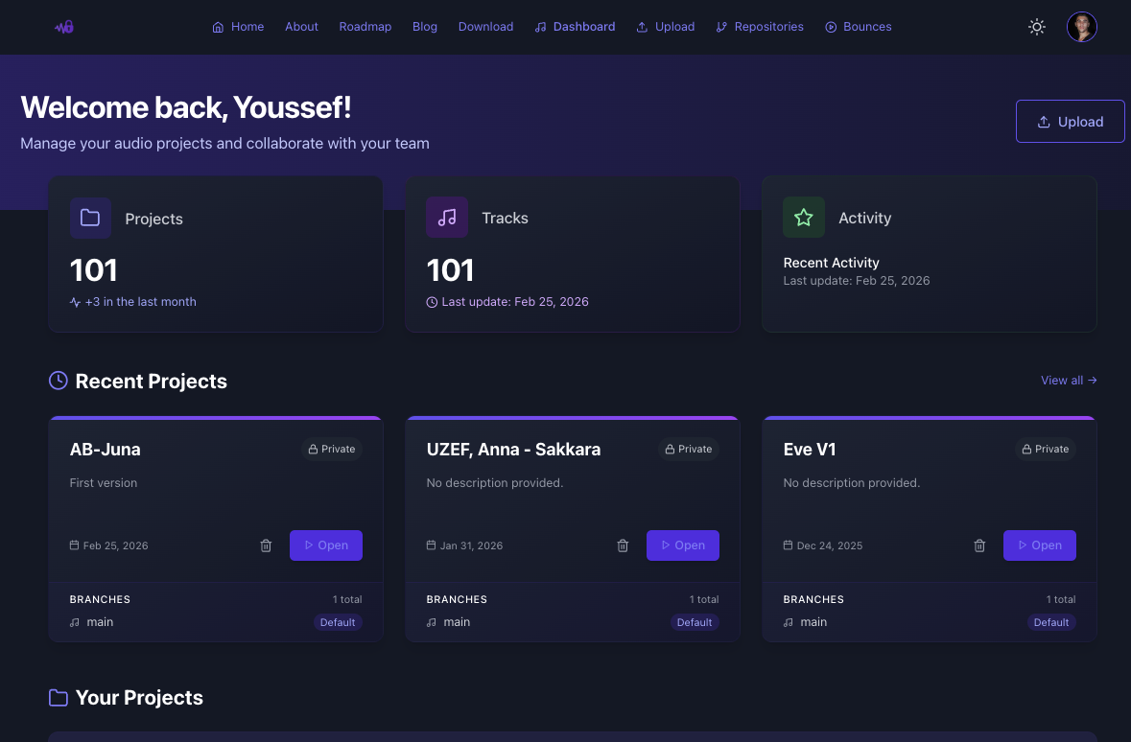1131x742 pixels.
Task: Click the View all link
Action: click(1068, 380)
